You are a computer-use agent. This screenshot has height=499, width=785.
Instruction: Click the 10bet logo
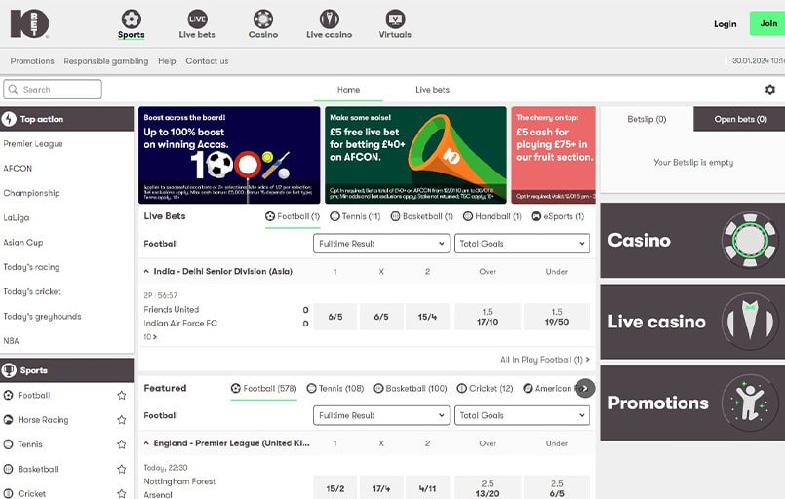(x=29, y=23)
